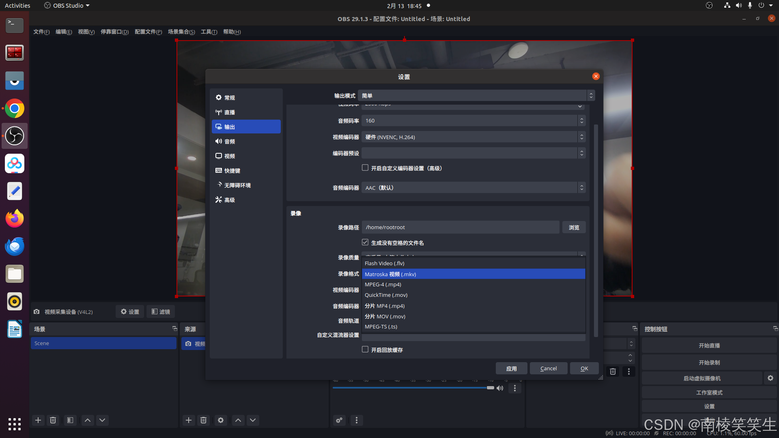
Task: Uncheck generate filename without spaces
Action: pos(365,243)
